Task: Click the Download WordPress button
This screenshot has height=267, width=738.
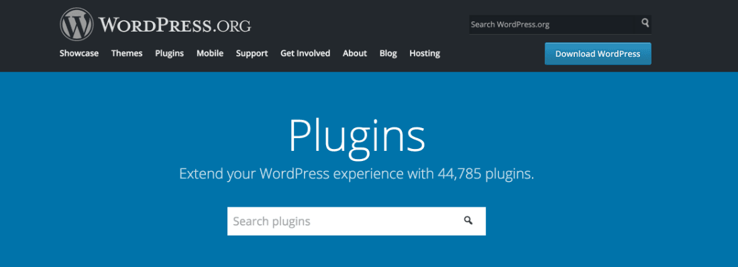Action: 598,54
